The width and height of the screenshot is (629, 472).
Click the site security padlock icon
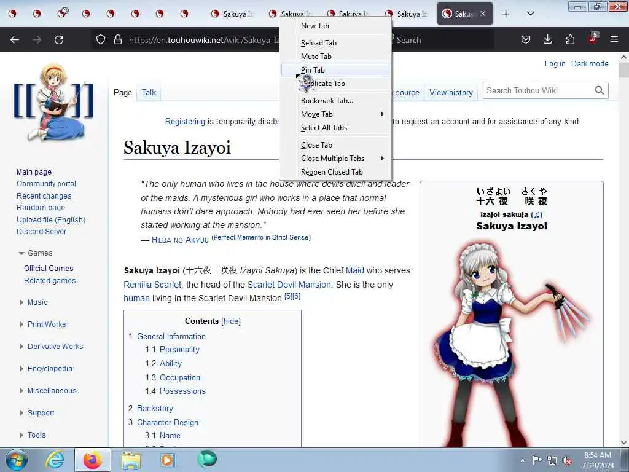(x=117, y=40)
